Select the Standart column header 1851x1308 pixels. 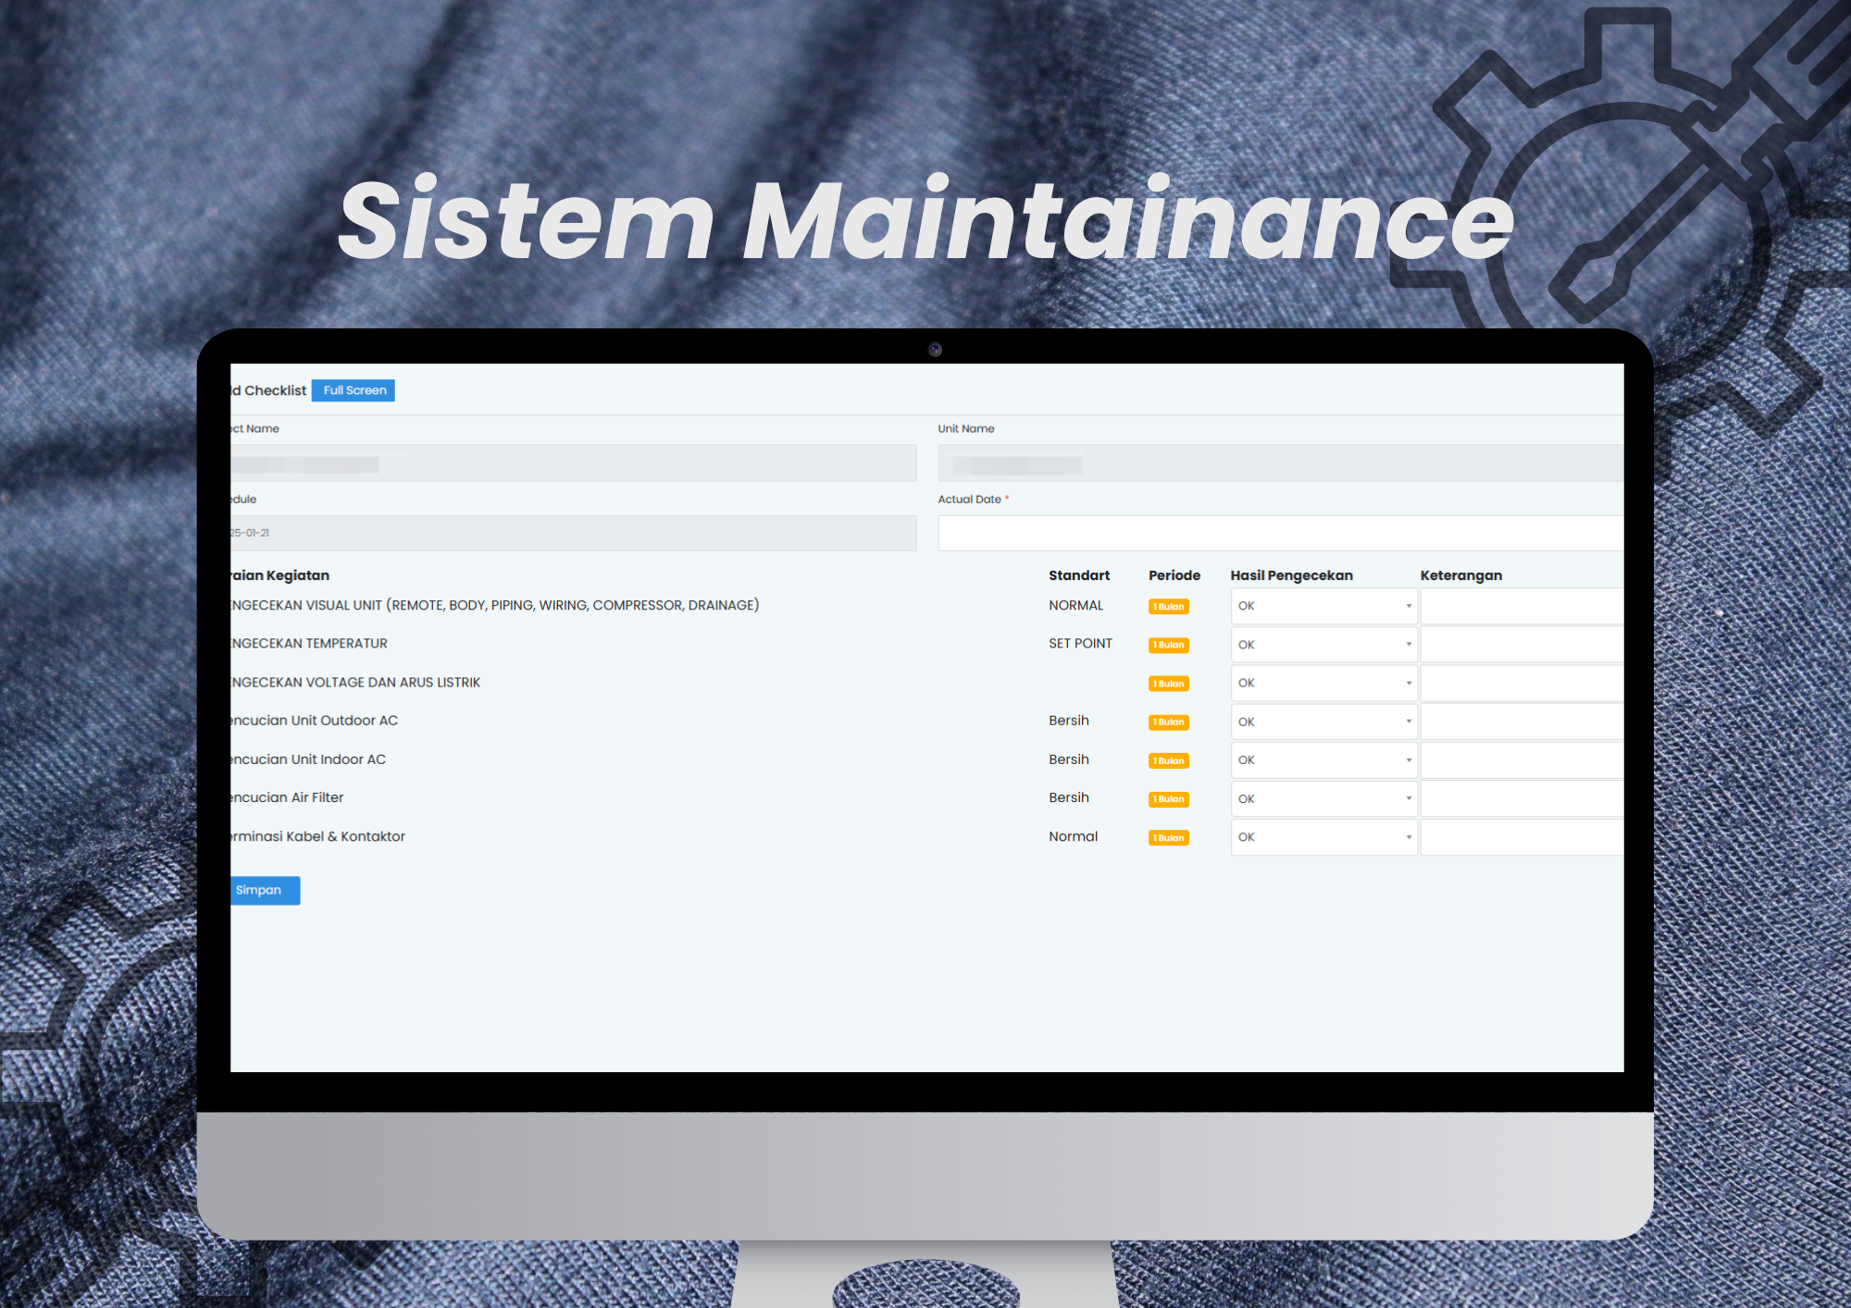coord(1080,575)
